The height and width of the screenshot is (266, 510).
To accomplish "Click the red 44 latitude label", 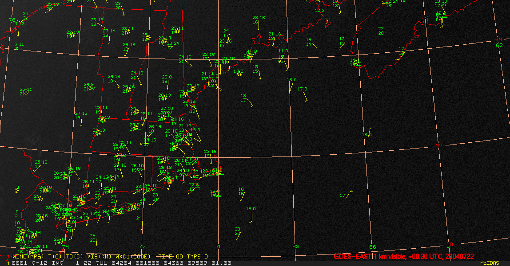I will [x=498, y=39].
